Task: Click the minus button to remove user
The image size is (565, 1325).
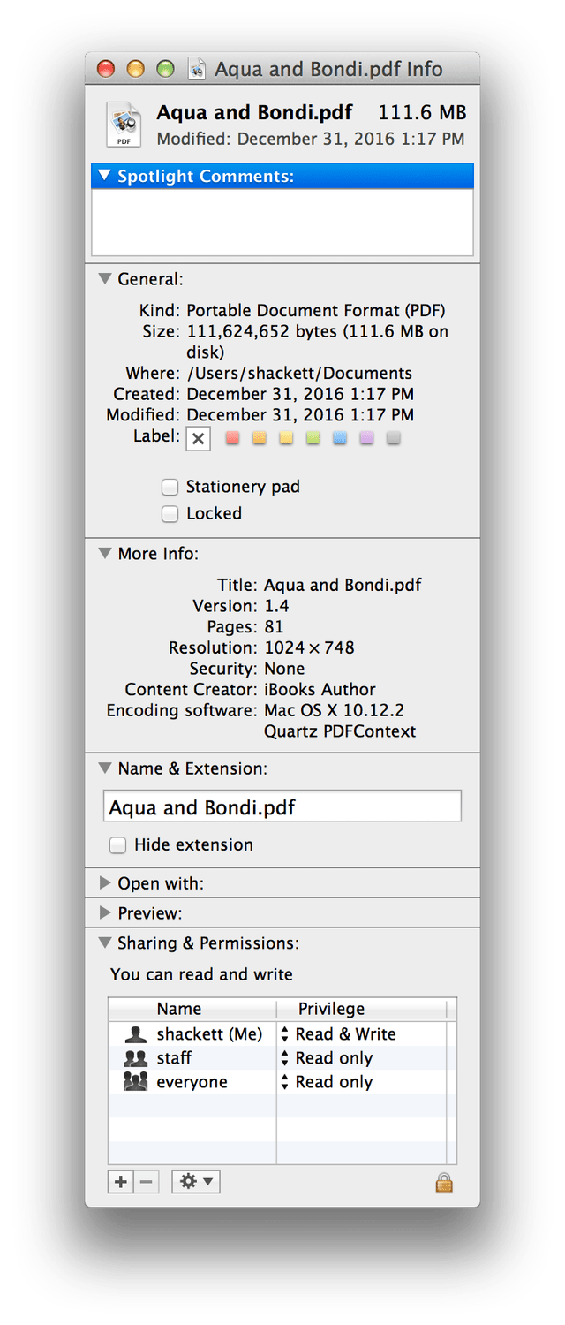Action: pyautogui.click(x=147, y=1182)
